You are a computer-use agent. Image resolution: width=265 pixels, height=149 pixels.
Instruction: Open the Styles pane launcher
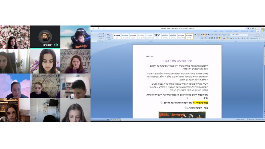[106, 41]
